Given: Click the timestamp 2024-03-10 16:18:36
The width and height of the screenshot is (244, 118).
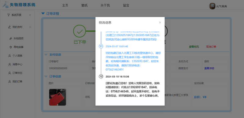Looking at the screenshot, I should point(117,77).
